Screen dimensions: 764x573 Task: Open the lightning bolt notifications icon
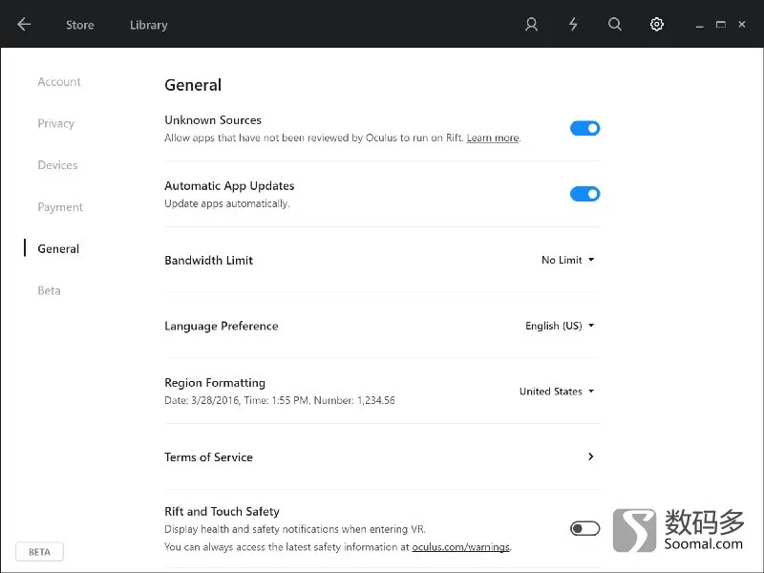pyautogui.click(x=573, y=25)
